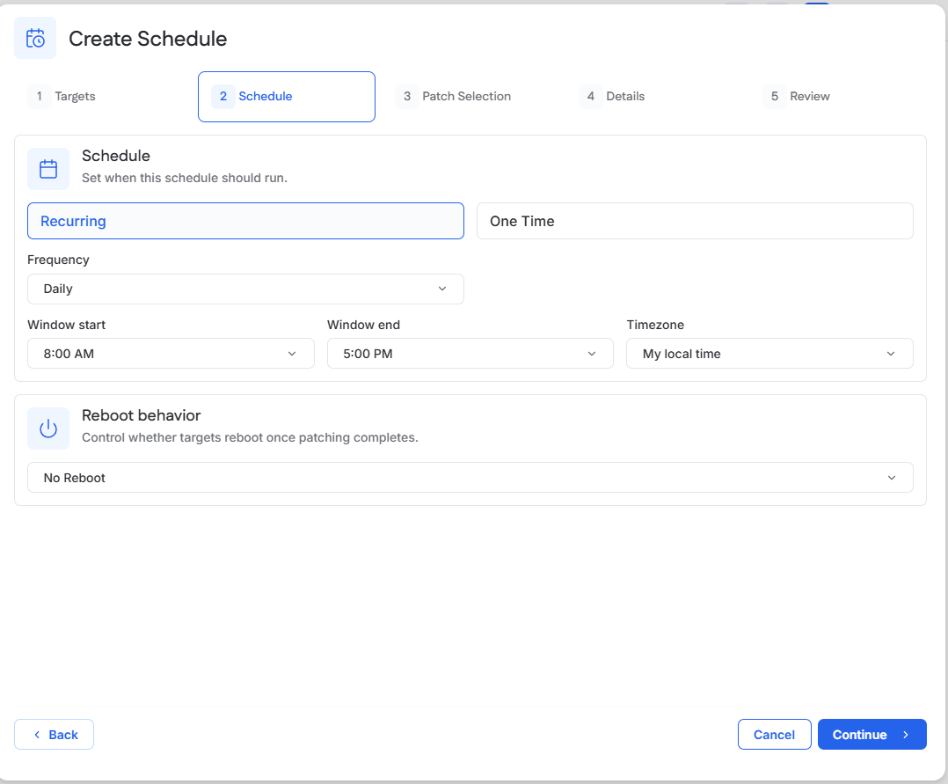Viewport: 948px width, 784px height.
Task: Click the Back button
Action: point(55,735)
